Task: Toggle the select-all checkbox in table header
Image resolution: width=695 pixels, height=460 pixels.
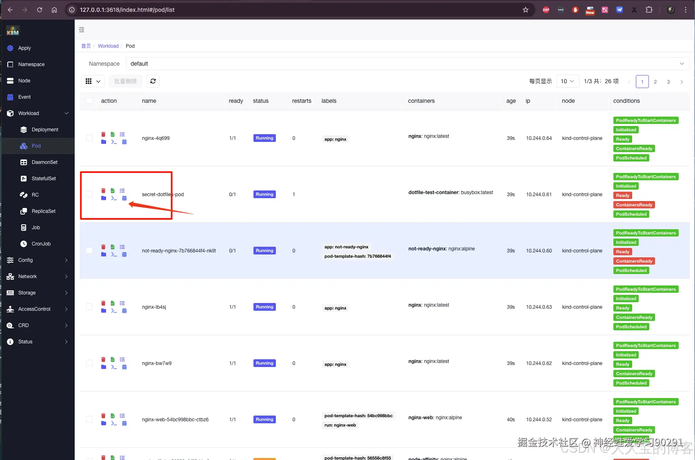Action: click(89, 101)
